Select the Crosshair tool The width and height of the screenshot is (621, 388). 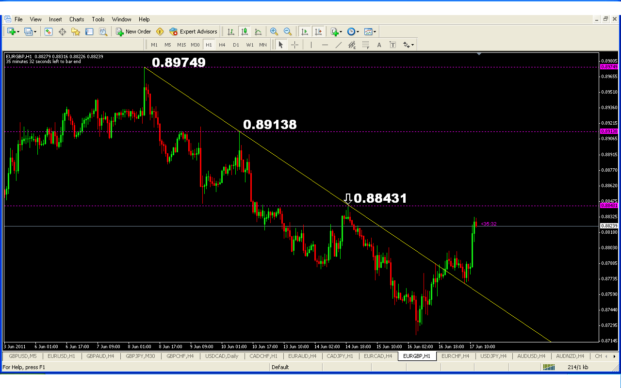click(x=294, y=45)
